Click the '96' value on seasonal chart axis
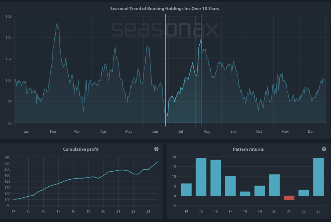331x222 pixels. (10, 123)
